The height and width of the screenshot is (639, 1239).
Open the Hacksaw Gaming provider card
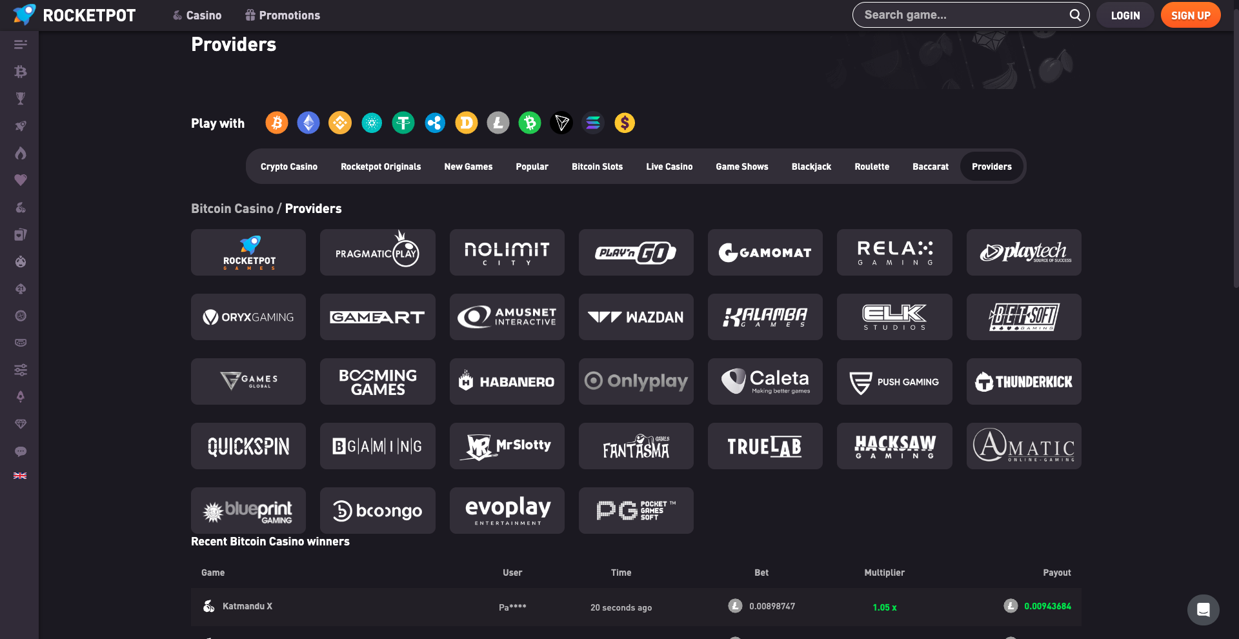pos(894,446)
